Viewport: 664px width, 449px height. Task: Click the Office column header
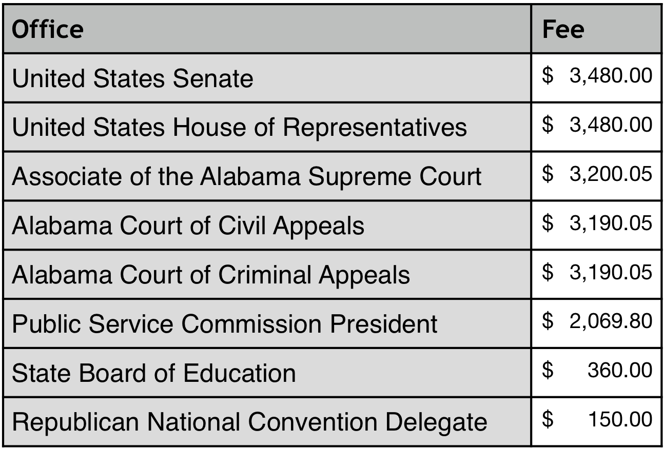pos(47,29)
